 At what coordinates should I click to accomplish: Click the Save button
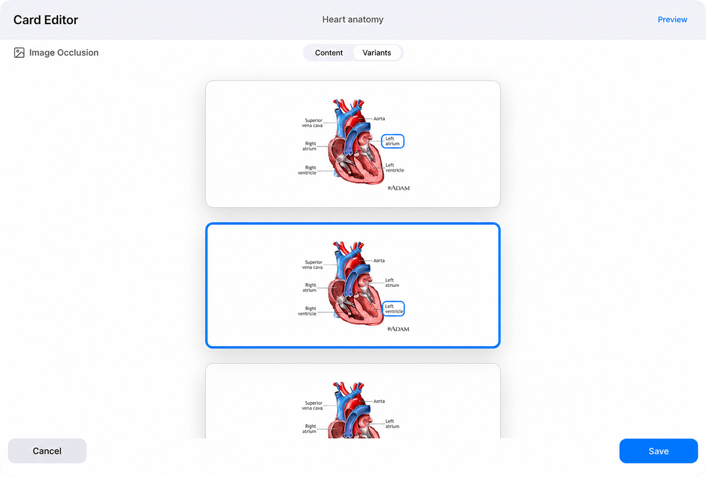[658, 451]
